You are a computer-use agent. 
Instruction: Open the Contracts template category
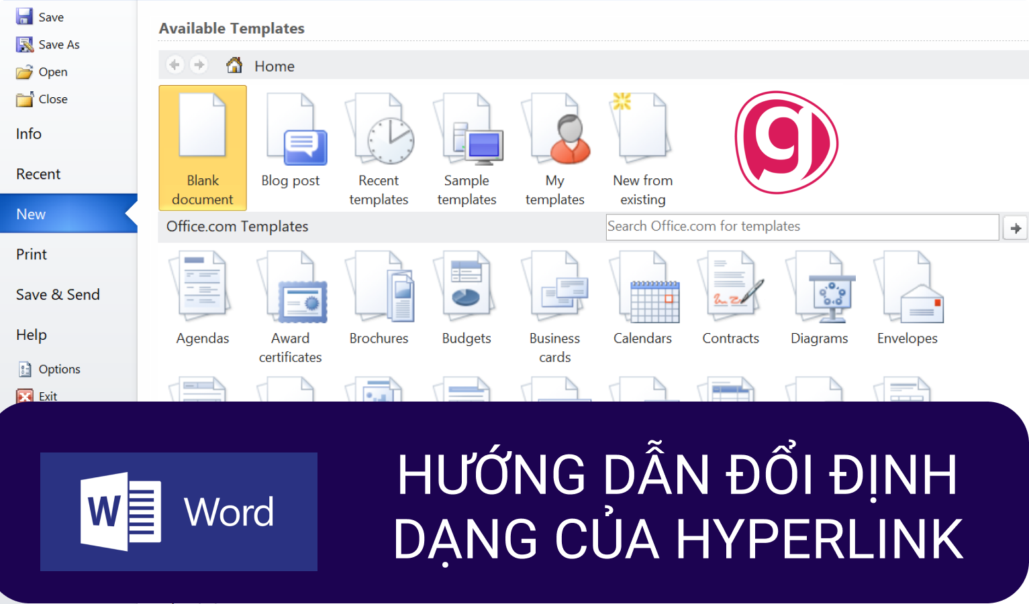(x=730, y=295)
